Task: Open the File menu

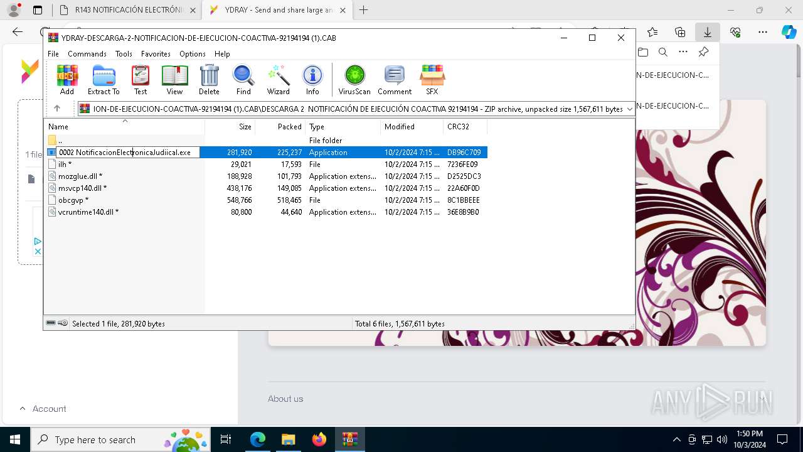Action: pos(53,54)
